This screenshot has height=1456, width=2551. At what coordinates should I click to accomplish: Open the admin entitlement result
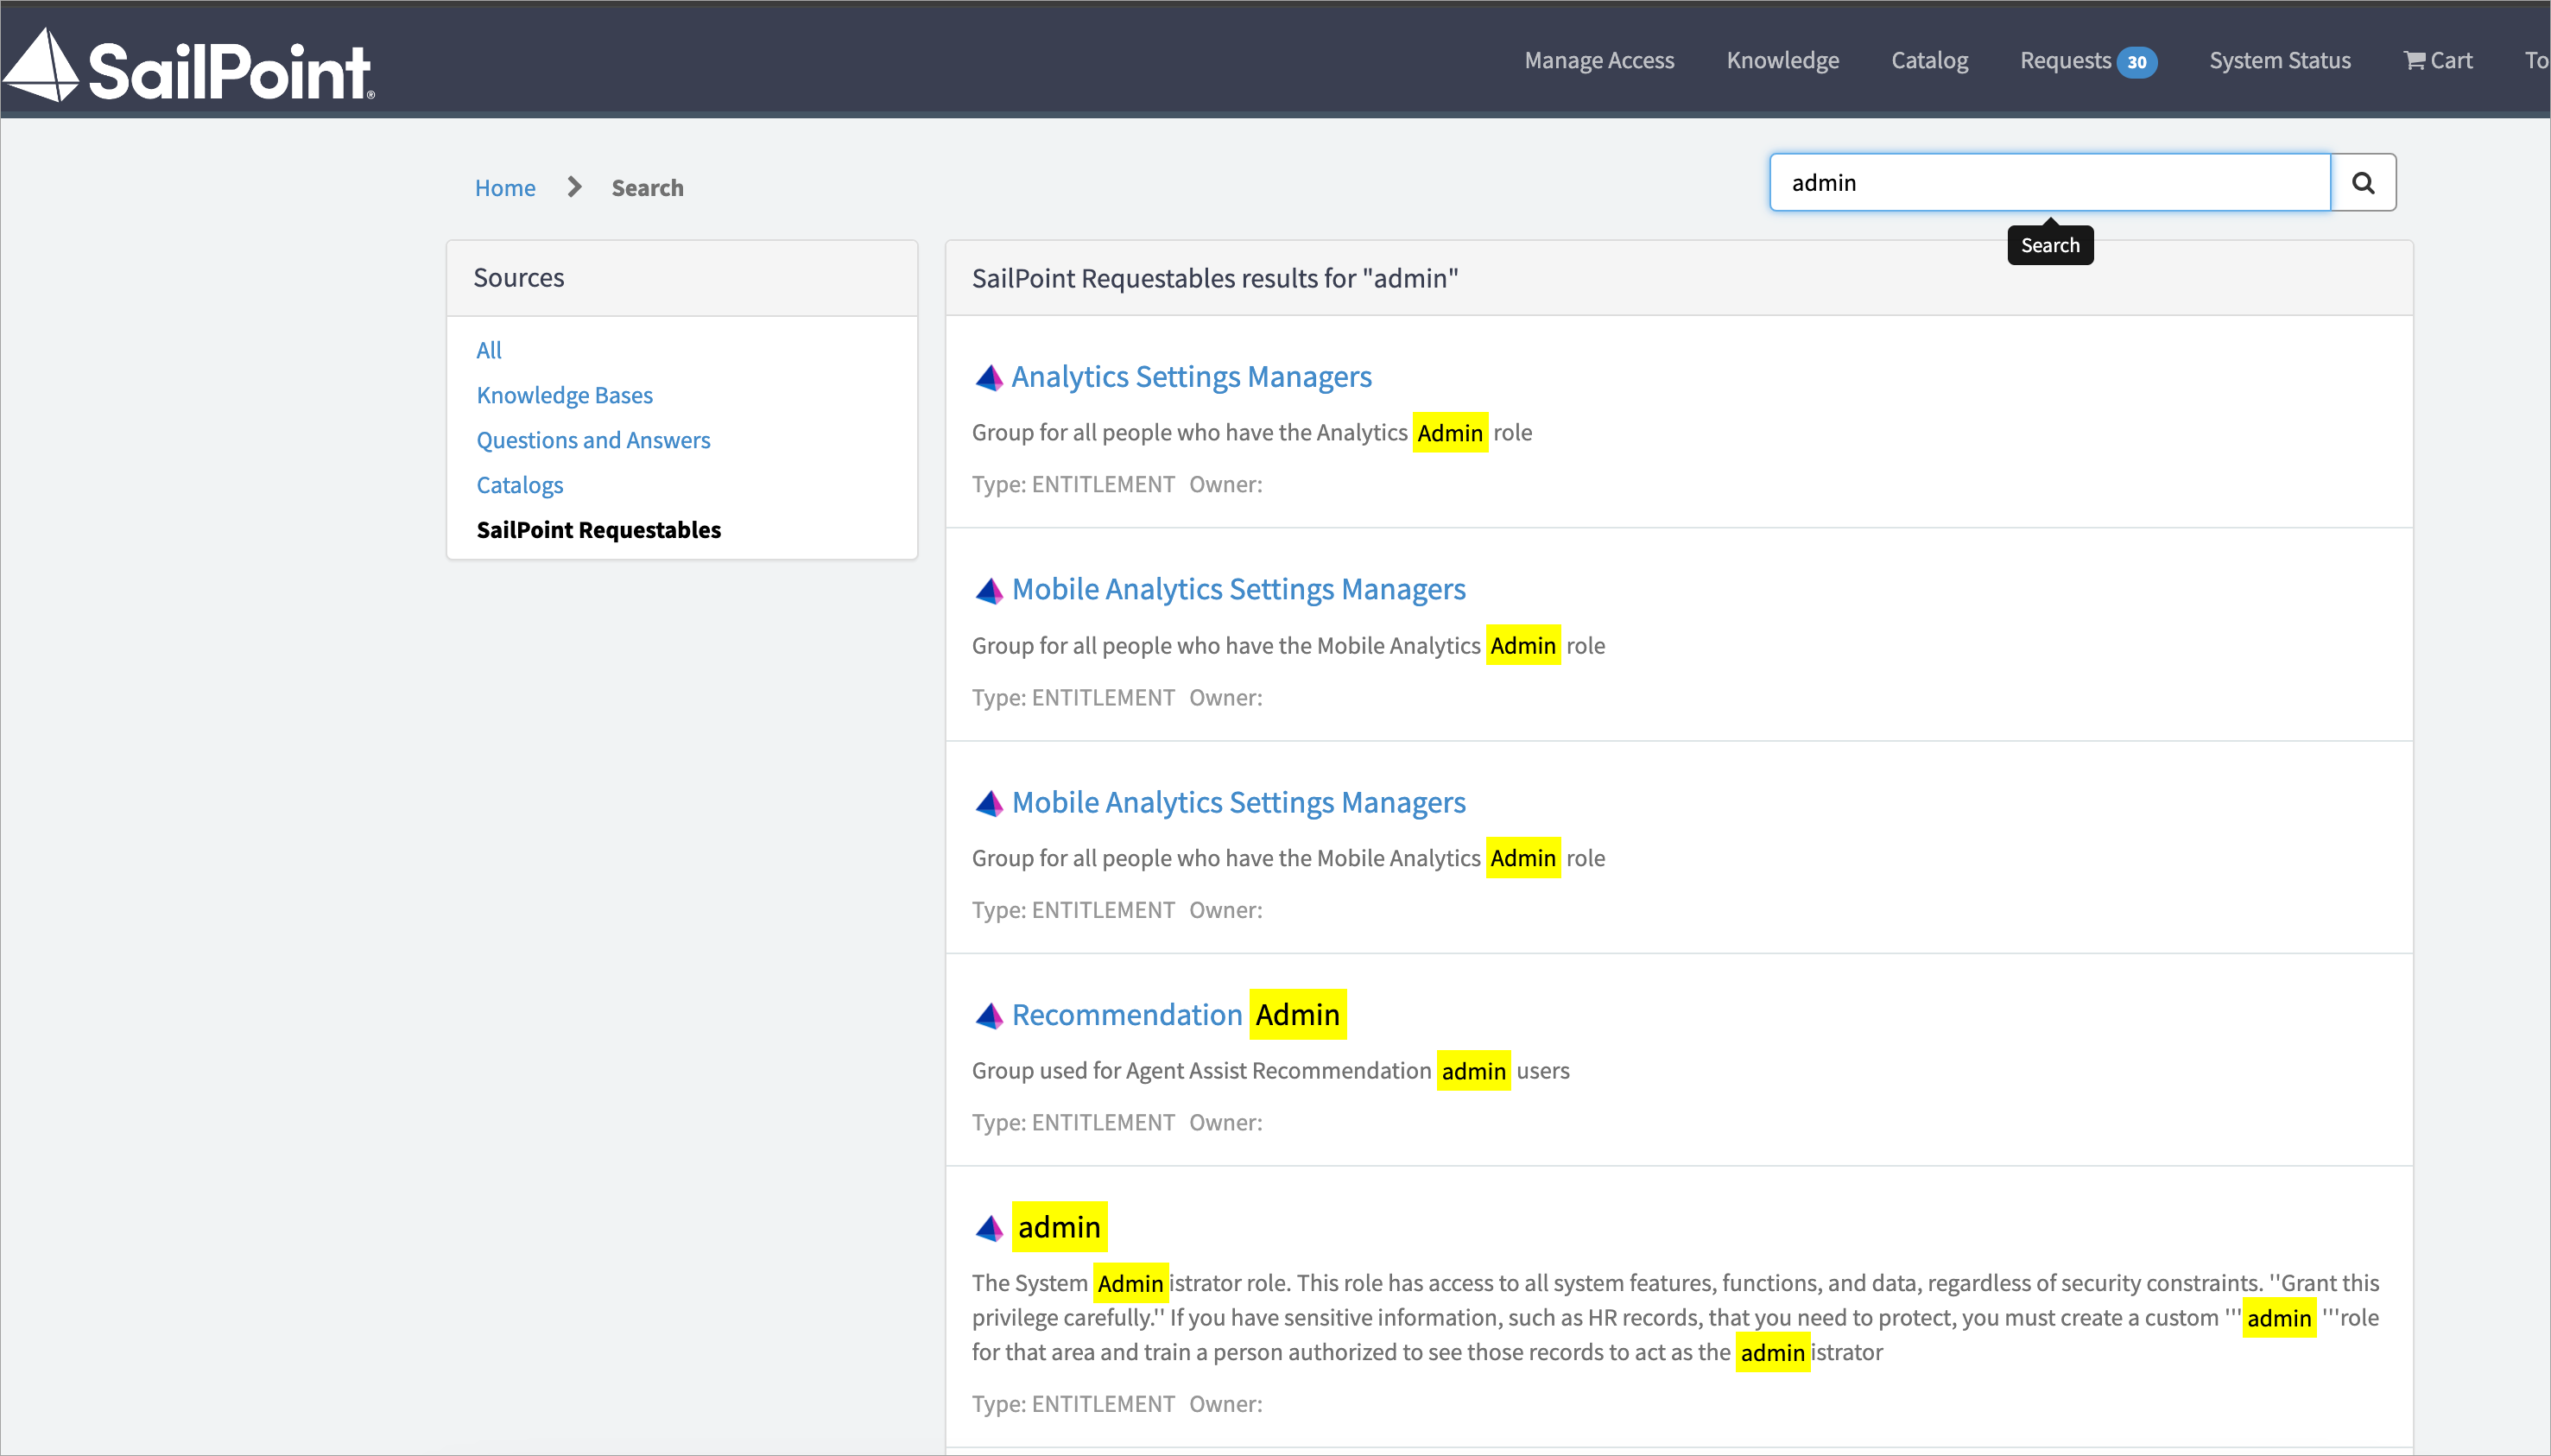click(x=1059, y=1227)
